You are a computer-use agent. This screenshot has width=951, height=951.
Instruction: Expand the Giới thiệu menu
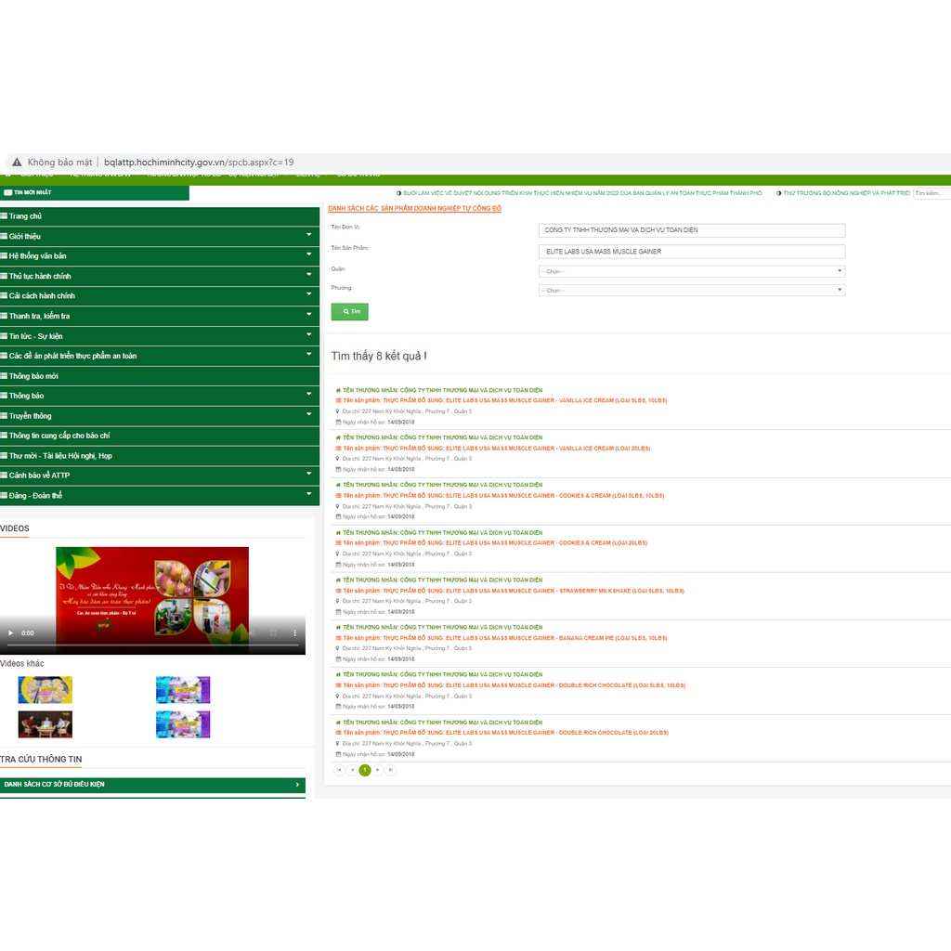(158, 236)
